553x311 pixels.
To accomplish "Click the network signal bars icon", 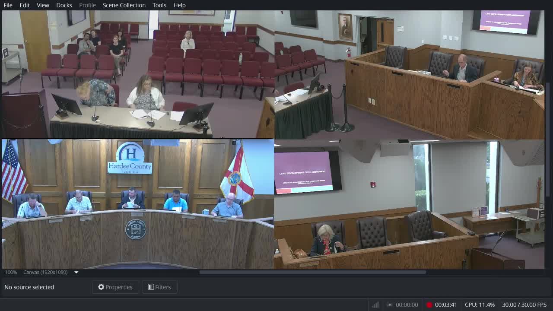I will click(375, 304).
